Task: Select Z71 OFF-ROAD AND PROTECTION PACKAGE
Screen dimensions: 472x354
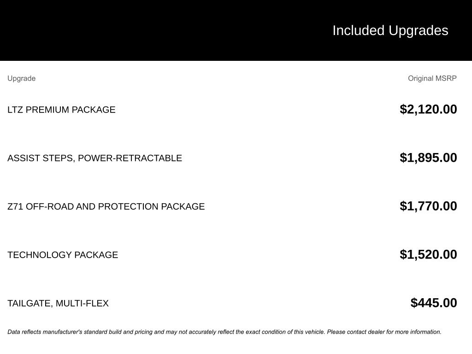Action: (106, 206)
